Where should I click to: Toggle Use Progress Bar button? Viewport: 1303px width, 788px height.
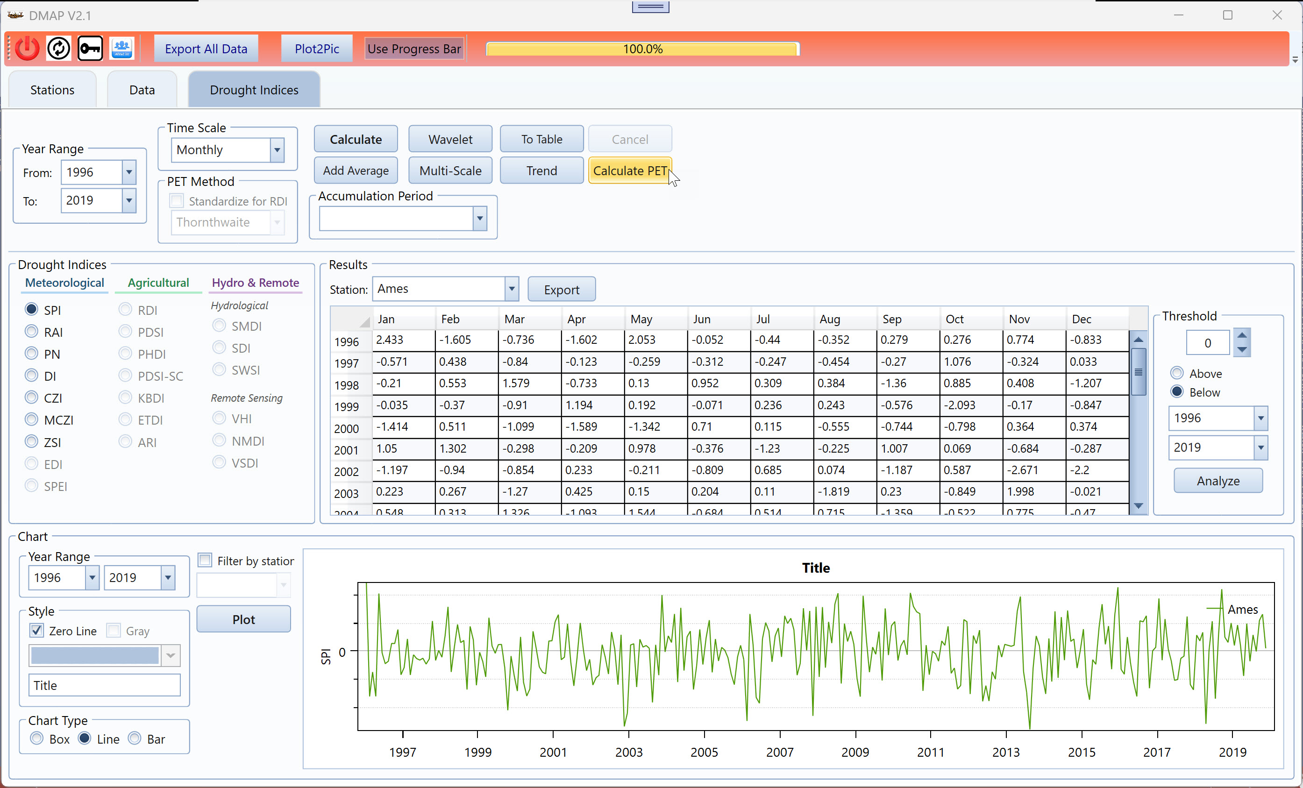tap(414, 49)
